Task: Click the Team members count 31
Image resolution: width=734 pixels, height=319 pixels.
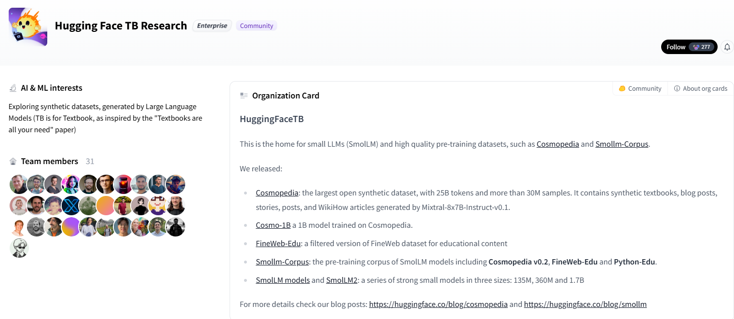Action: tap(90, 161)
